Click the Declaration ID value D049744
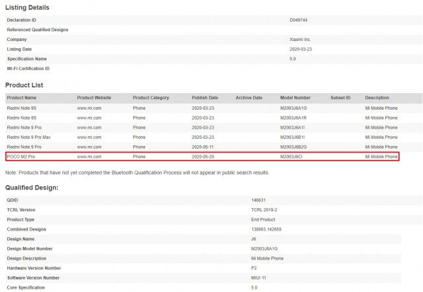 tap(298, 20)
